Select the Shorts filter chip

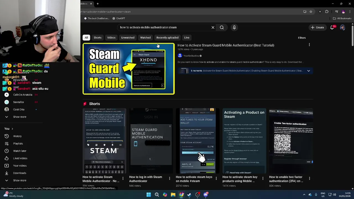(x=97, y=38)
